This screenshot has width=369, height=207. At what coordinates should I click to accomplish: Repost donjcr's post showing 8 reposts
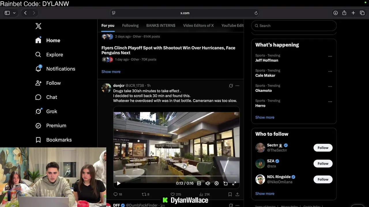(146, 194)
